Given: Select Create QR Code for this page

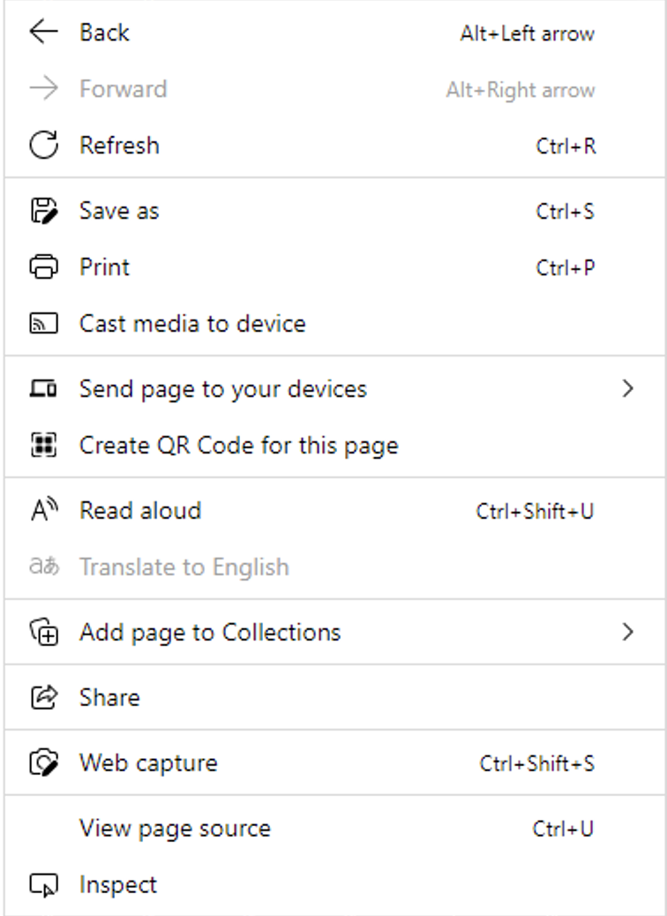Looking at the screenshot, I should click(x=238, y=446).
